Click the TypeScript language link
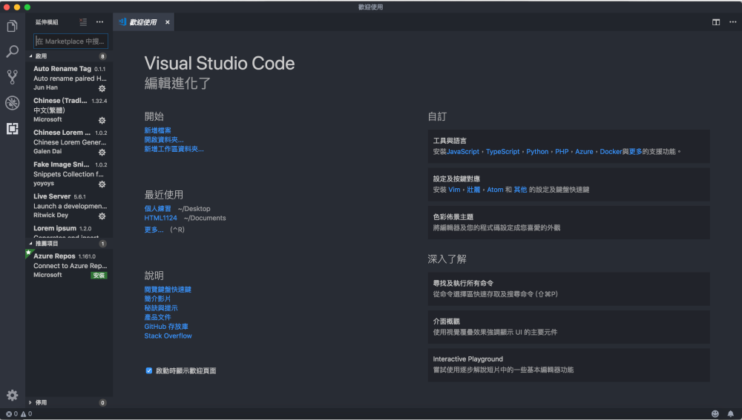The image size is (742, 420). [502, 152]
